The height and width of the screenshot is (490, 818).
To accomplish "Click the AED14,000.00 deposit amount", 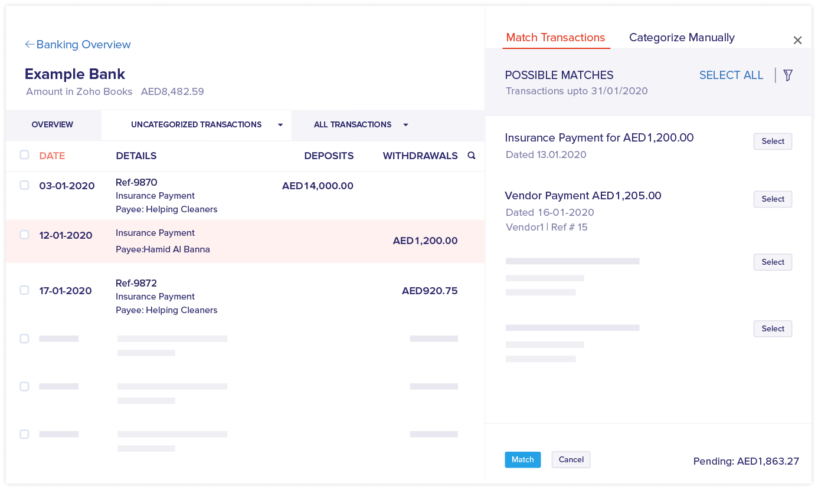I will 318,186.
